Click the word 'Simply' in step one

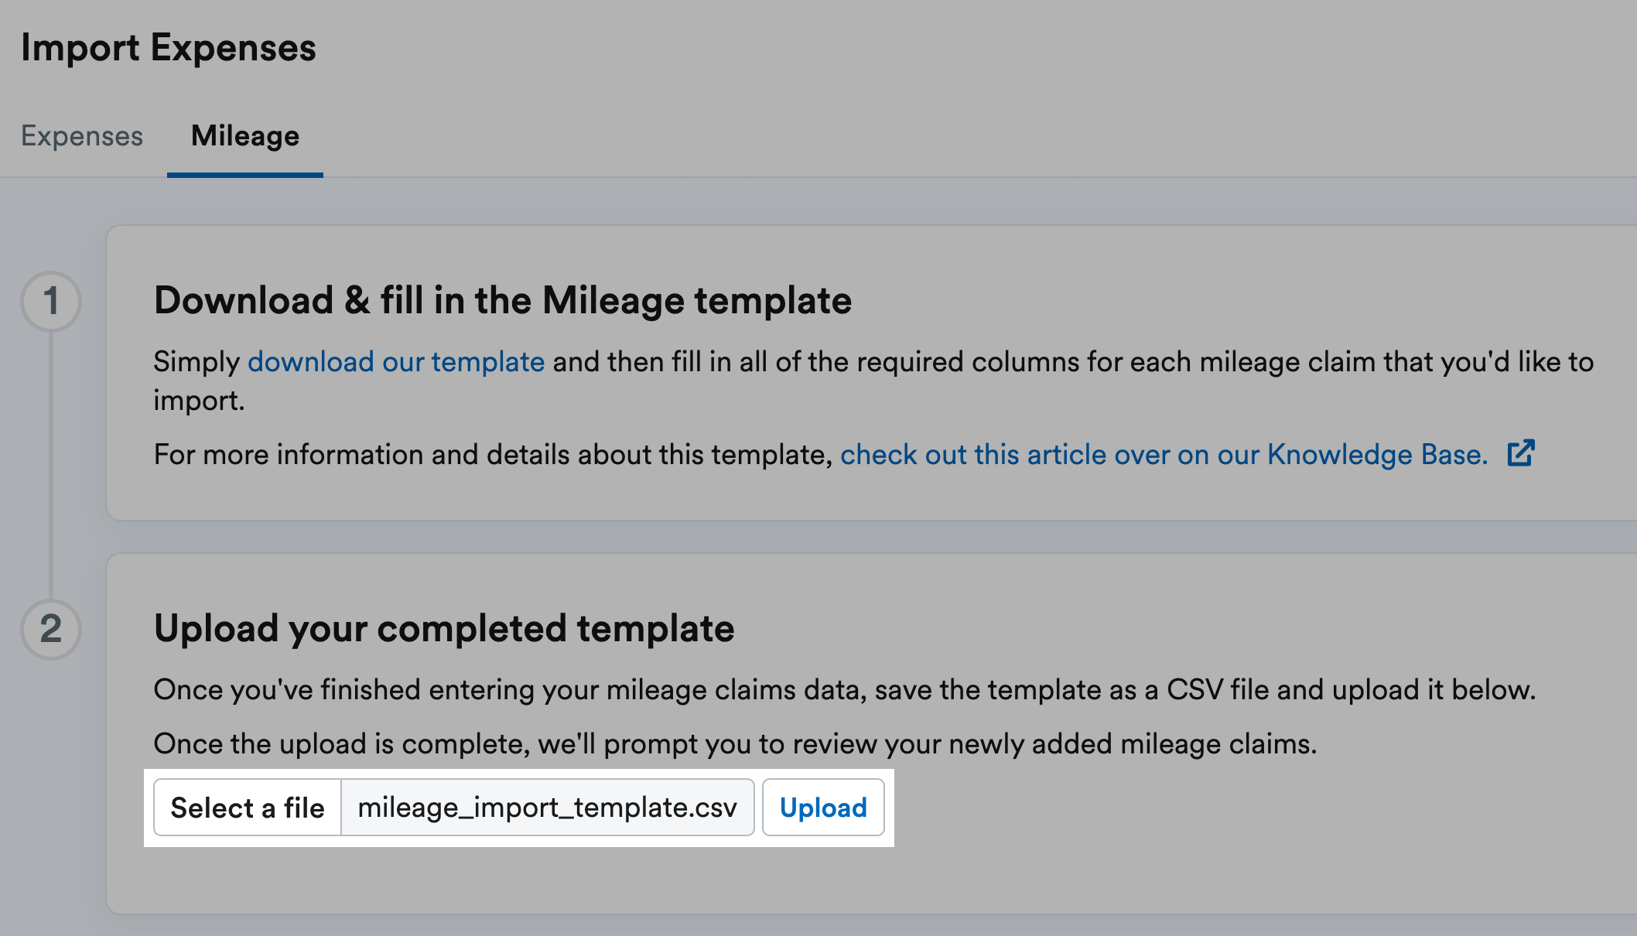[x=197, y=362]
